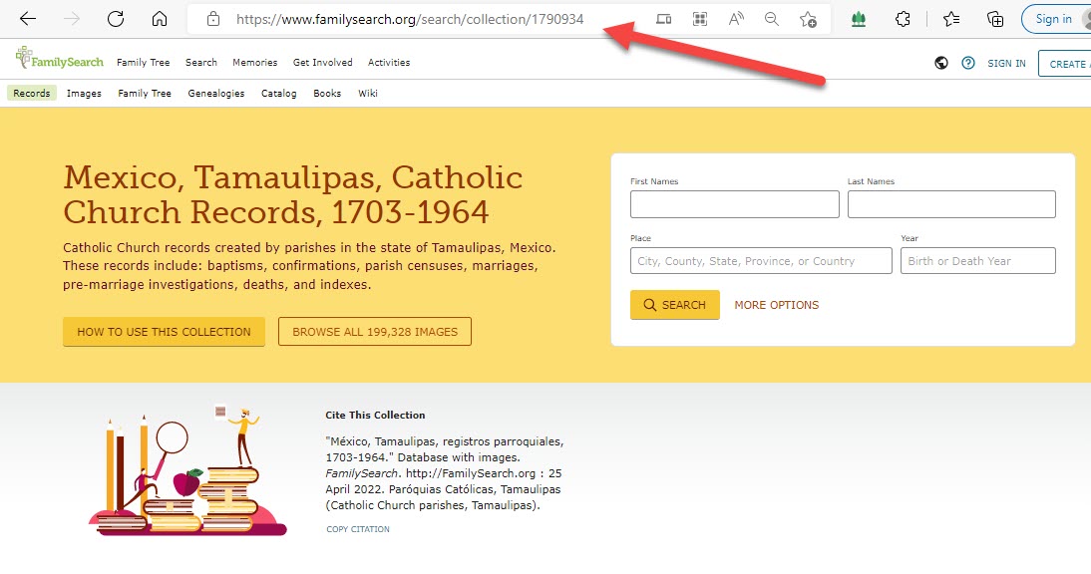Click the browser forward arrow
This screenshot has height=574, width=1091.
(72, 19)
